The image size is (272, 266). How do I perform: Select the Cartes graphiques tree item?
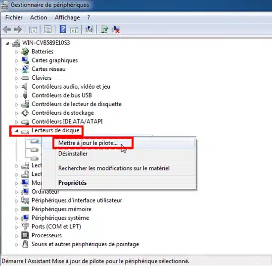point(54,60)
